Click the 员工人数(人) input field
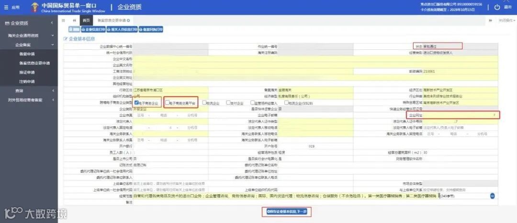517x223 pixels. coord(170,153)
